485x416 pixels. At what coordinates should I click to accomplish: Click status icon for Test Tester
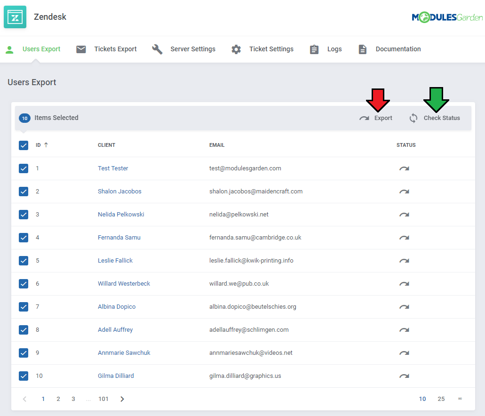tap(404, 168)
